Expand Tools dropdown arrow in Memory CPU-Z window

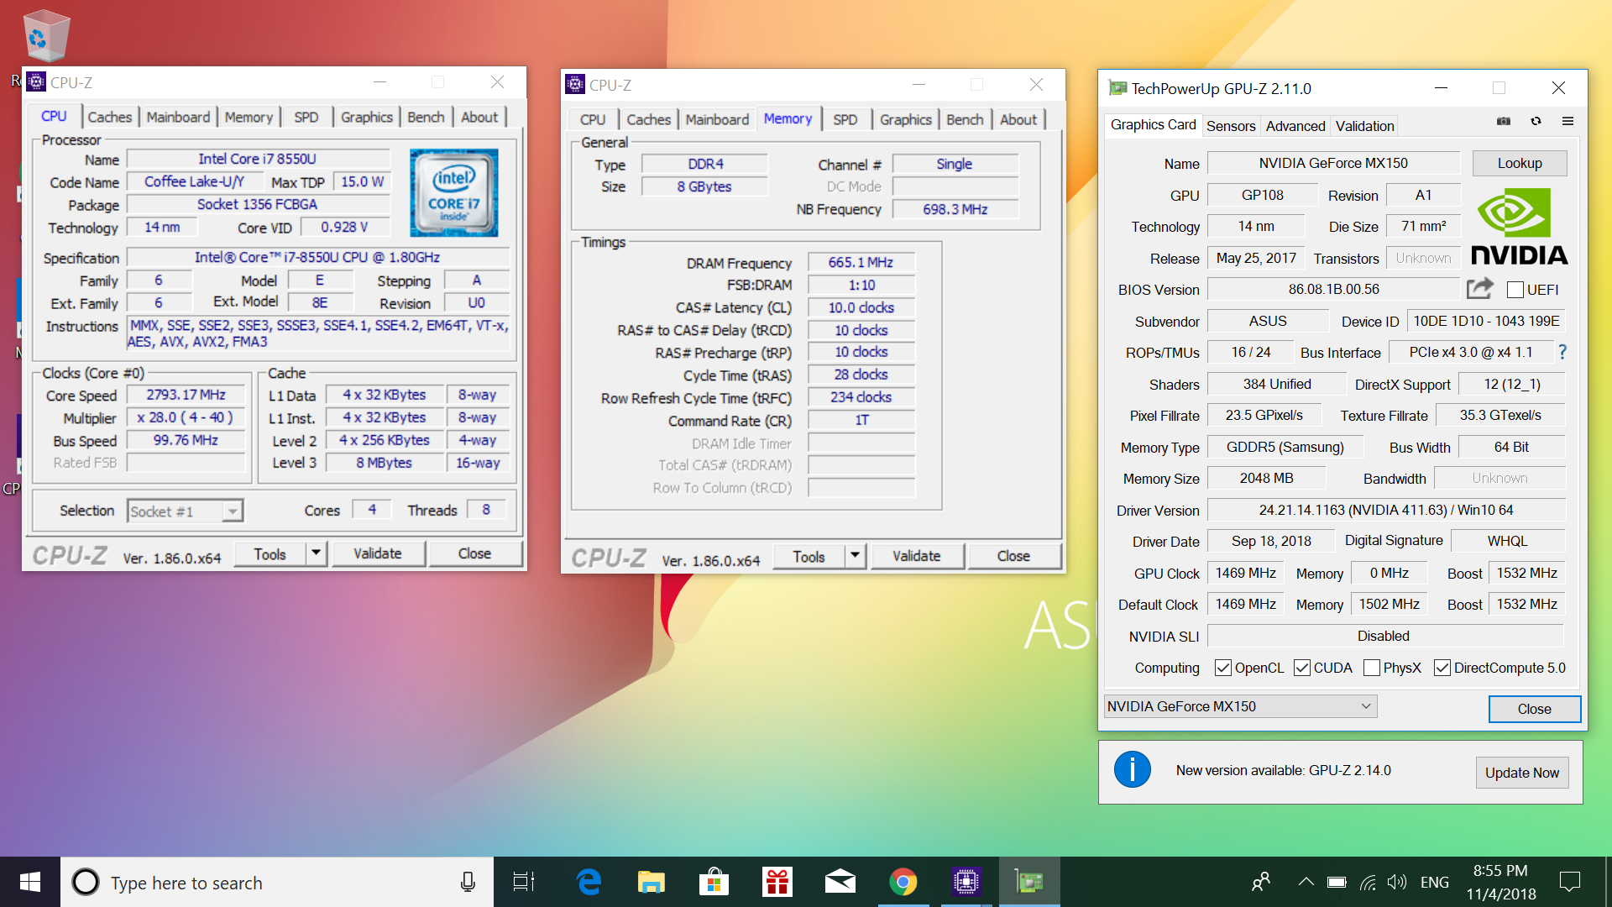855,556
